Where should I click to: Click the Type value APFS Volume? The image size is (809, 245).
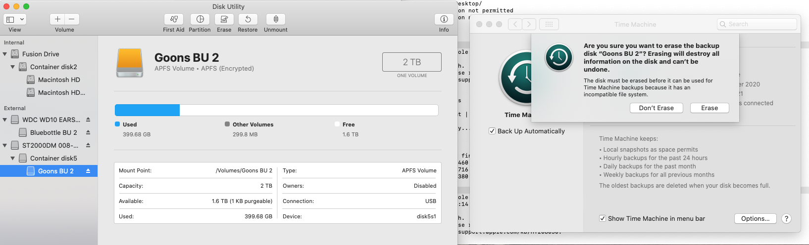tap(419, 170)
